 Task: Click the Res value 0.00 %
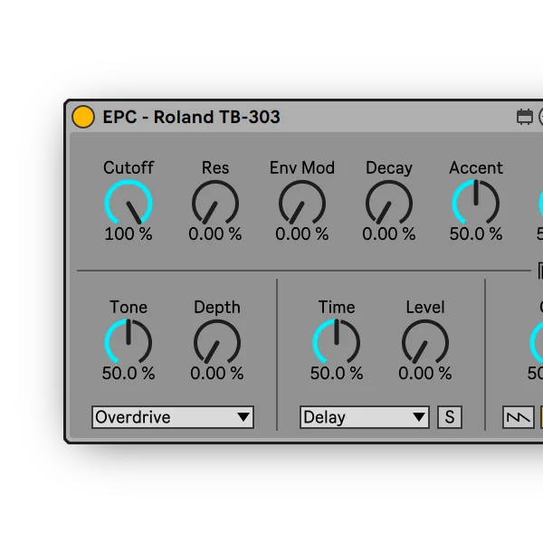tap(215, 234)
